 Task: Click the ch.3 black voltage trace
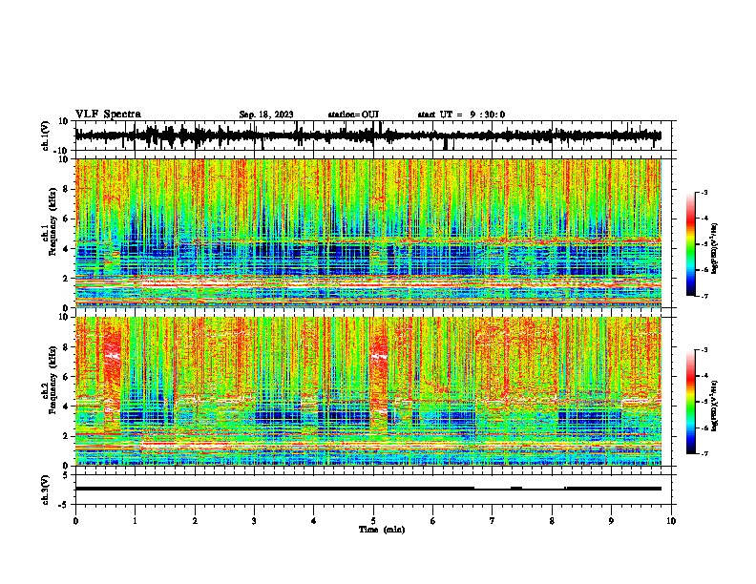(x=367, y=489)
